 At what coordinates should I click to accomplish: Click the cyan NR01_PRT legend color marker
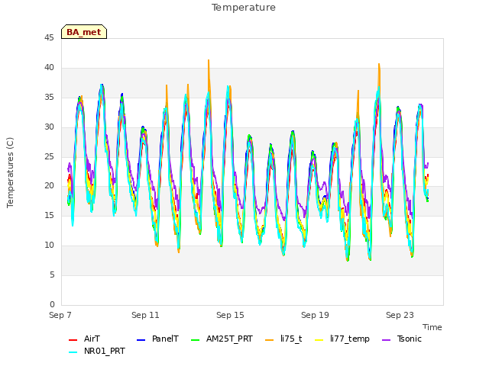point(73,352)
